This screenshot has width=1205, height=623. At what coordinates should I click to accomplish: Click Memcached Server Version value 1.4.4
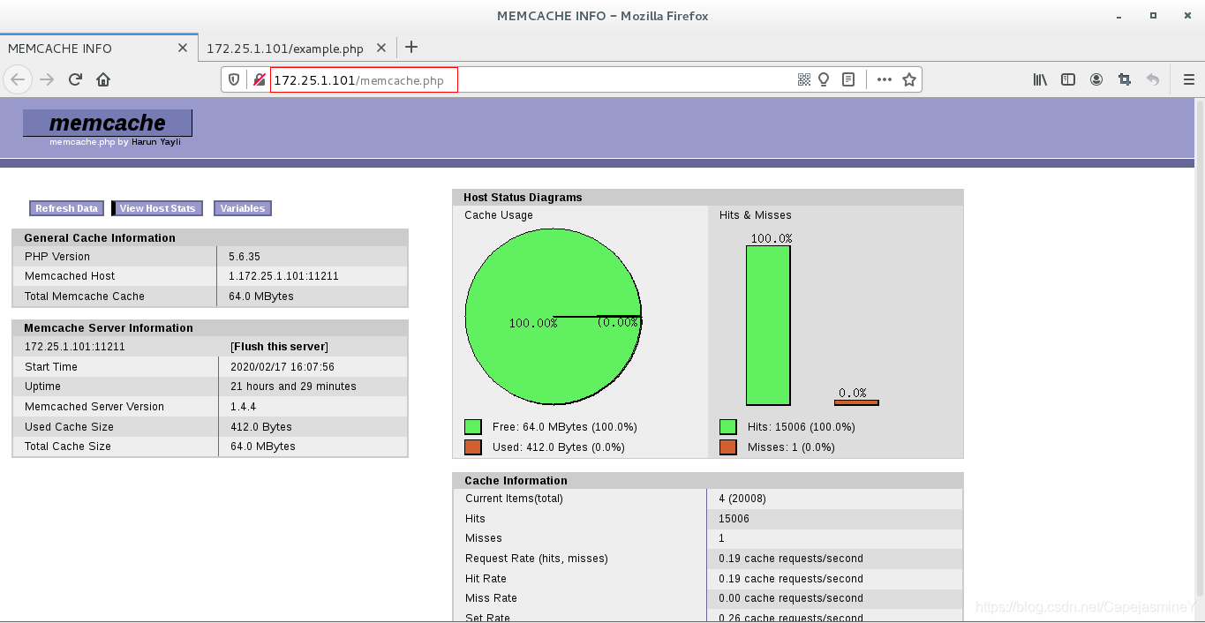(243, 407)
